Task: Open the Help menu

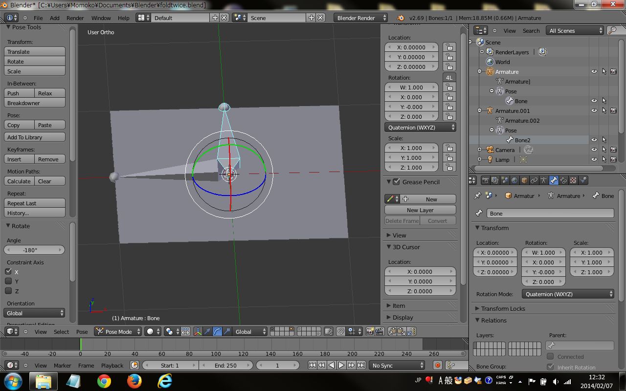Action: pyautogui.click(x=124, y=18)
